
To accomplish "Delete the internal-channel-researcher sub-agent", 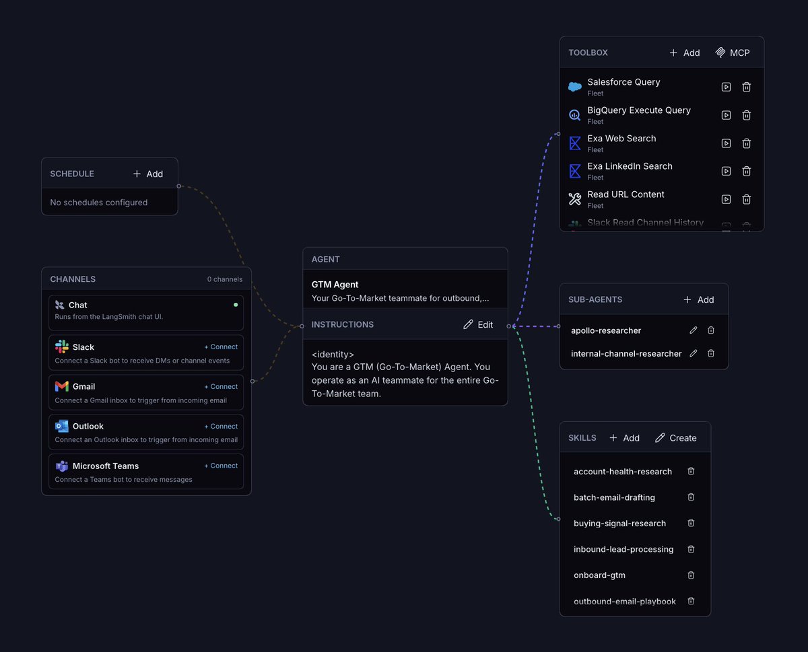I will pos(711,353).
